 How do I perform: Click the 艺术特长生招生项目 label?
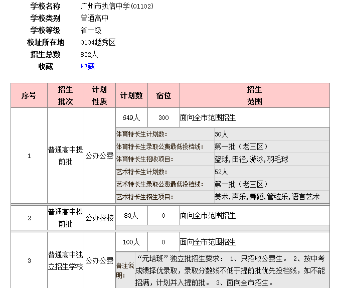point(145,197)
